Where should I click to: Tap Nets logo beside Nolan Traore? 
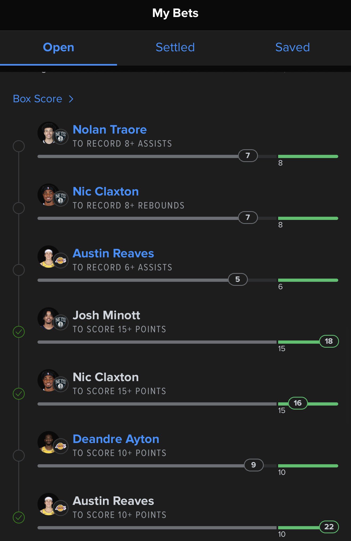point(61,137)
